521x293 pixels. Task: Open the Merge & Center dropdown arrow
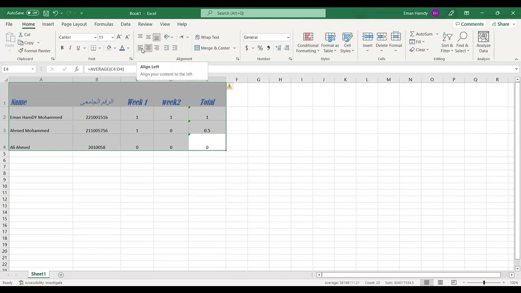tap(234, 48)
